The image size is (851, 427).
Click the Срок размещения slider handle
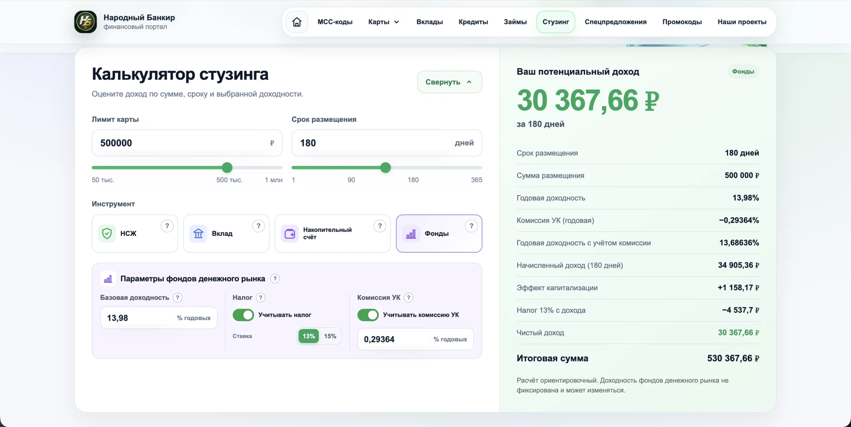[x=386, y=167]
